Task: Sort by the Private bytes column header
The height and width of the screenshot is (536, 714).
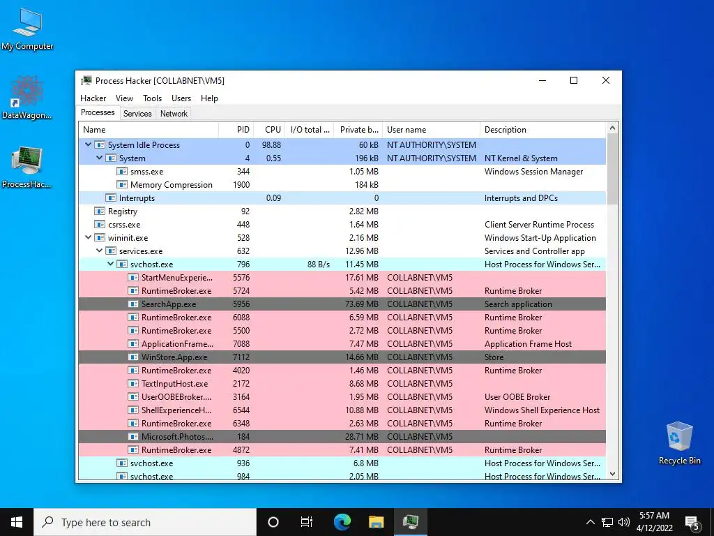Action: tap(358, 129)
